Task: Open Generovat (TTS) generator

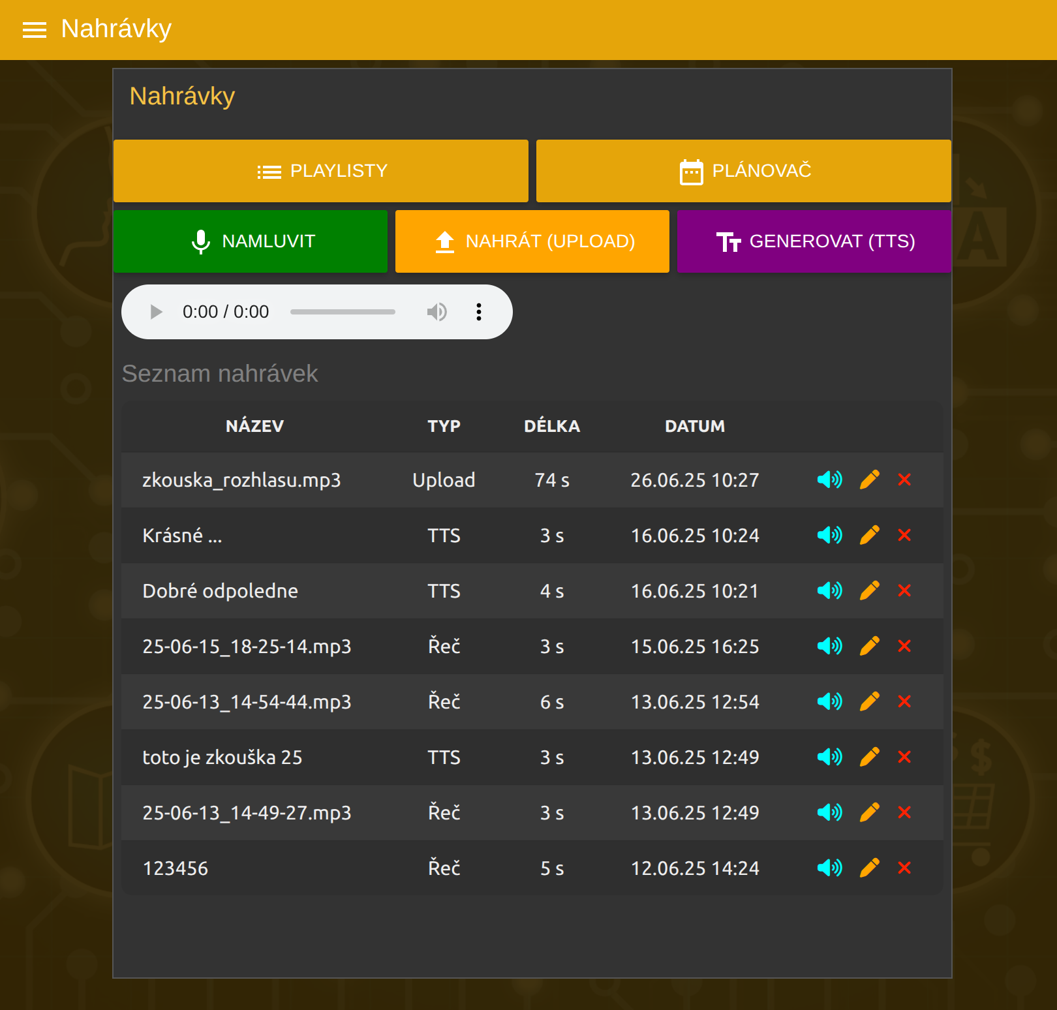Action: point(814,241)
